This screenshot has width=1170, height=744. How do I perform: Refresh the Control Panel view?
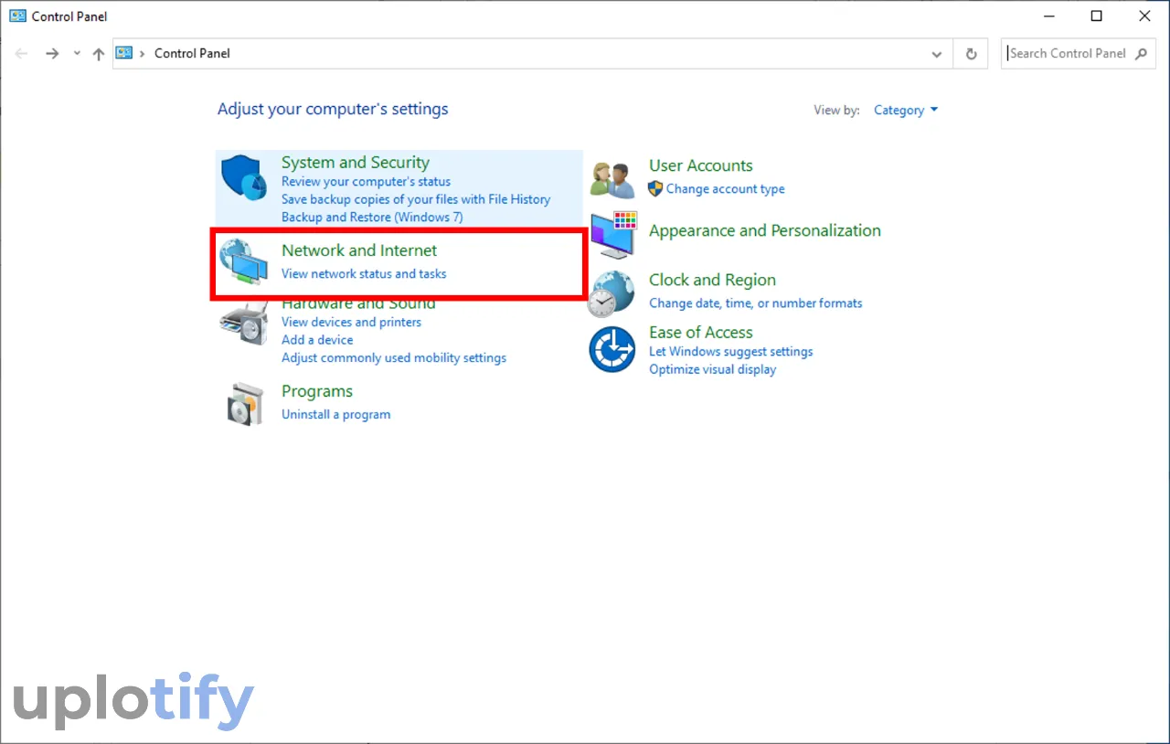(971, 54)
